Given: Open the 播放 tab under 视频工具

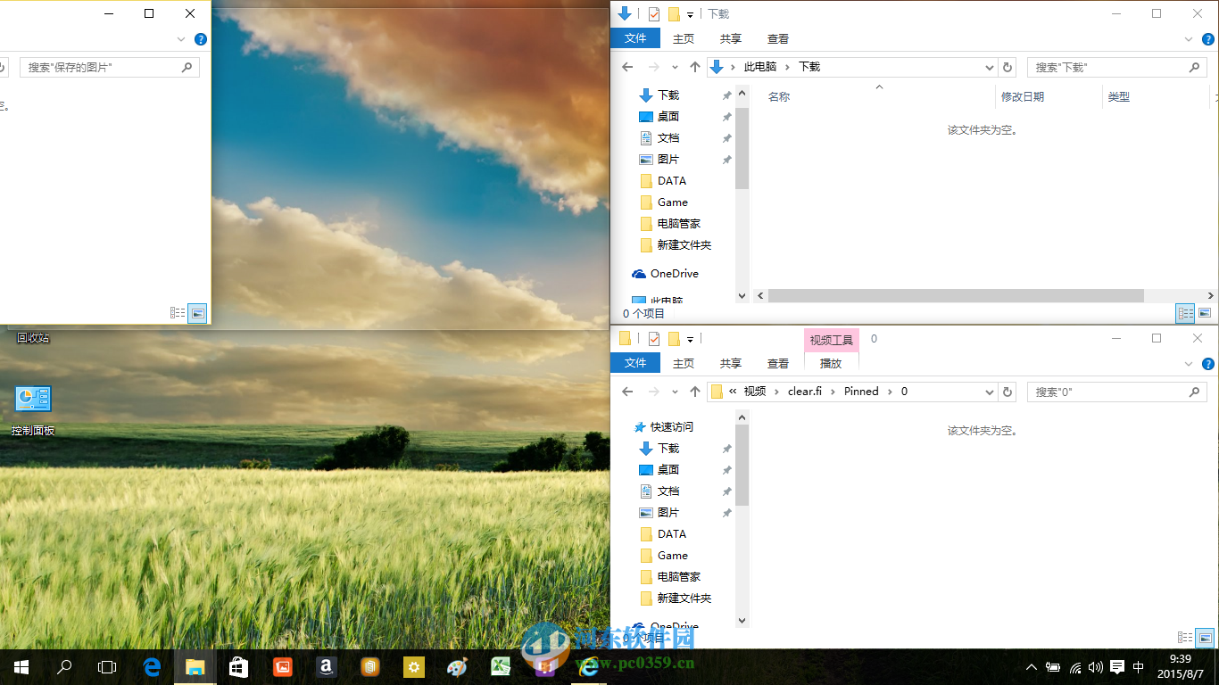Looking at the screenshot, I should click(831, 363).
